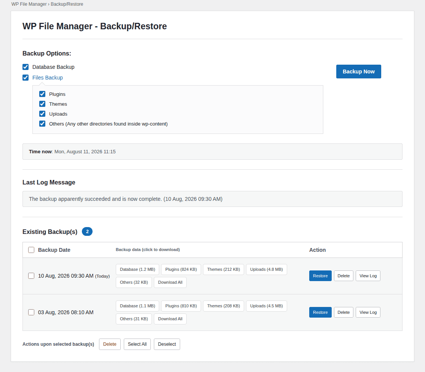The width and height of the screenshot is (425, 372).
Task: Click the Others wp-content directories label
Action: tap(109, 124)
